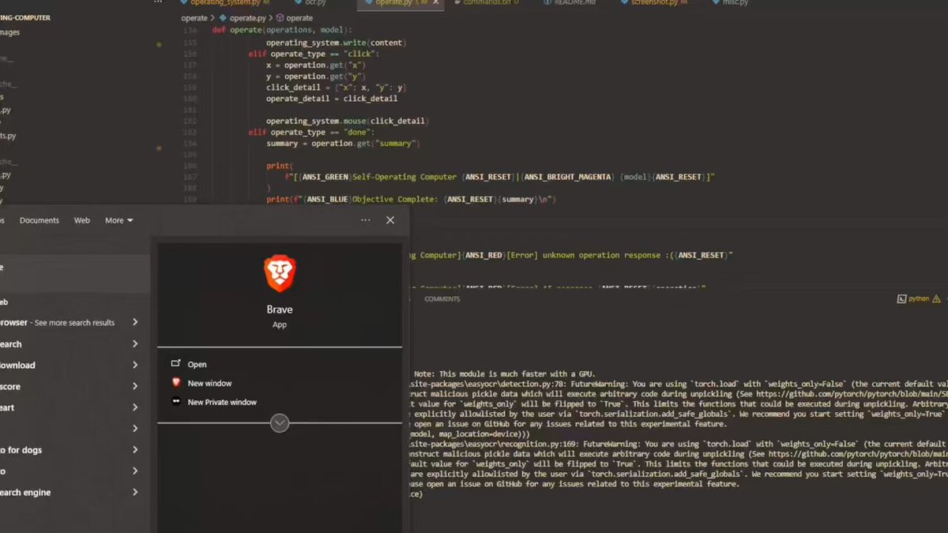Viewport: 948px width, 533px height.
Task: Open the search panel three-dot options menu
Action: [x=366, y=220]
